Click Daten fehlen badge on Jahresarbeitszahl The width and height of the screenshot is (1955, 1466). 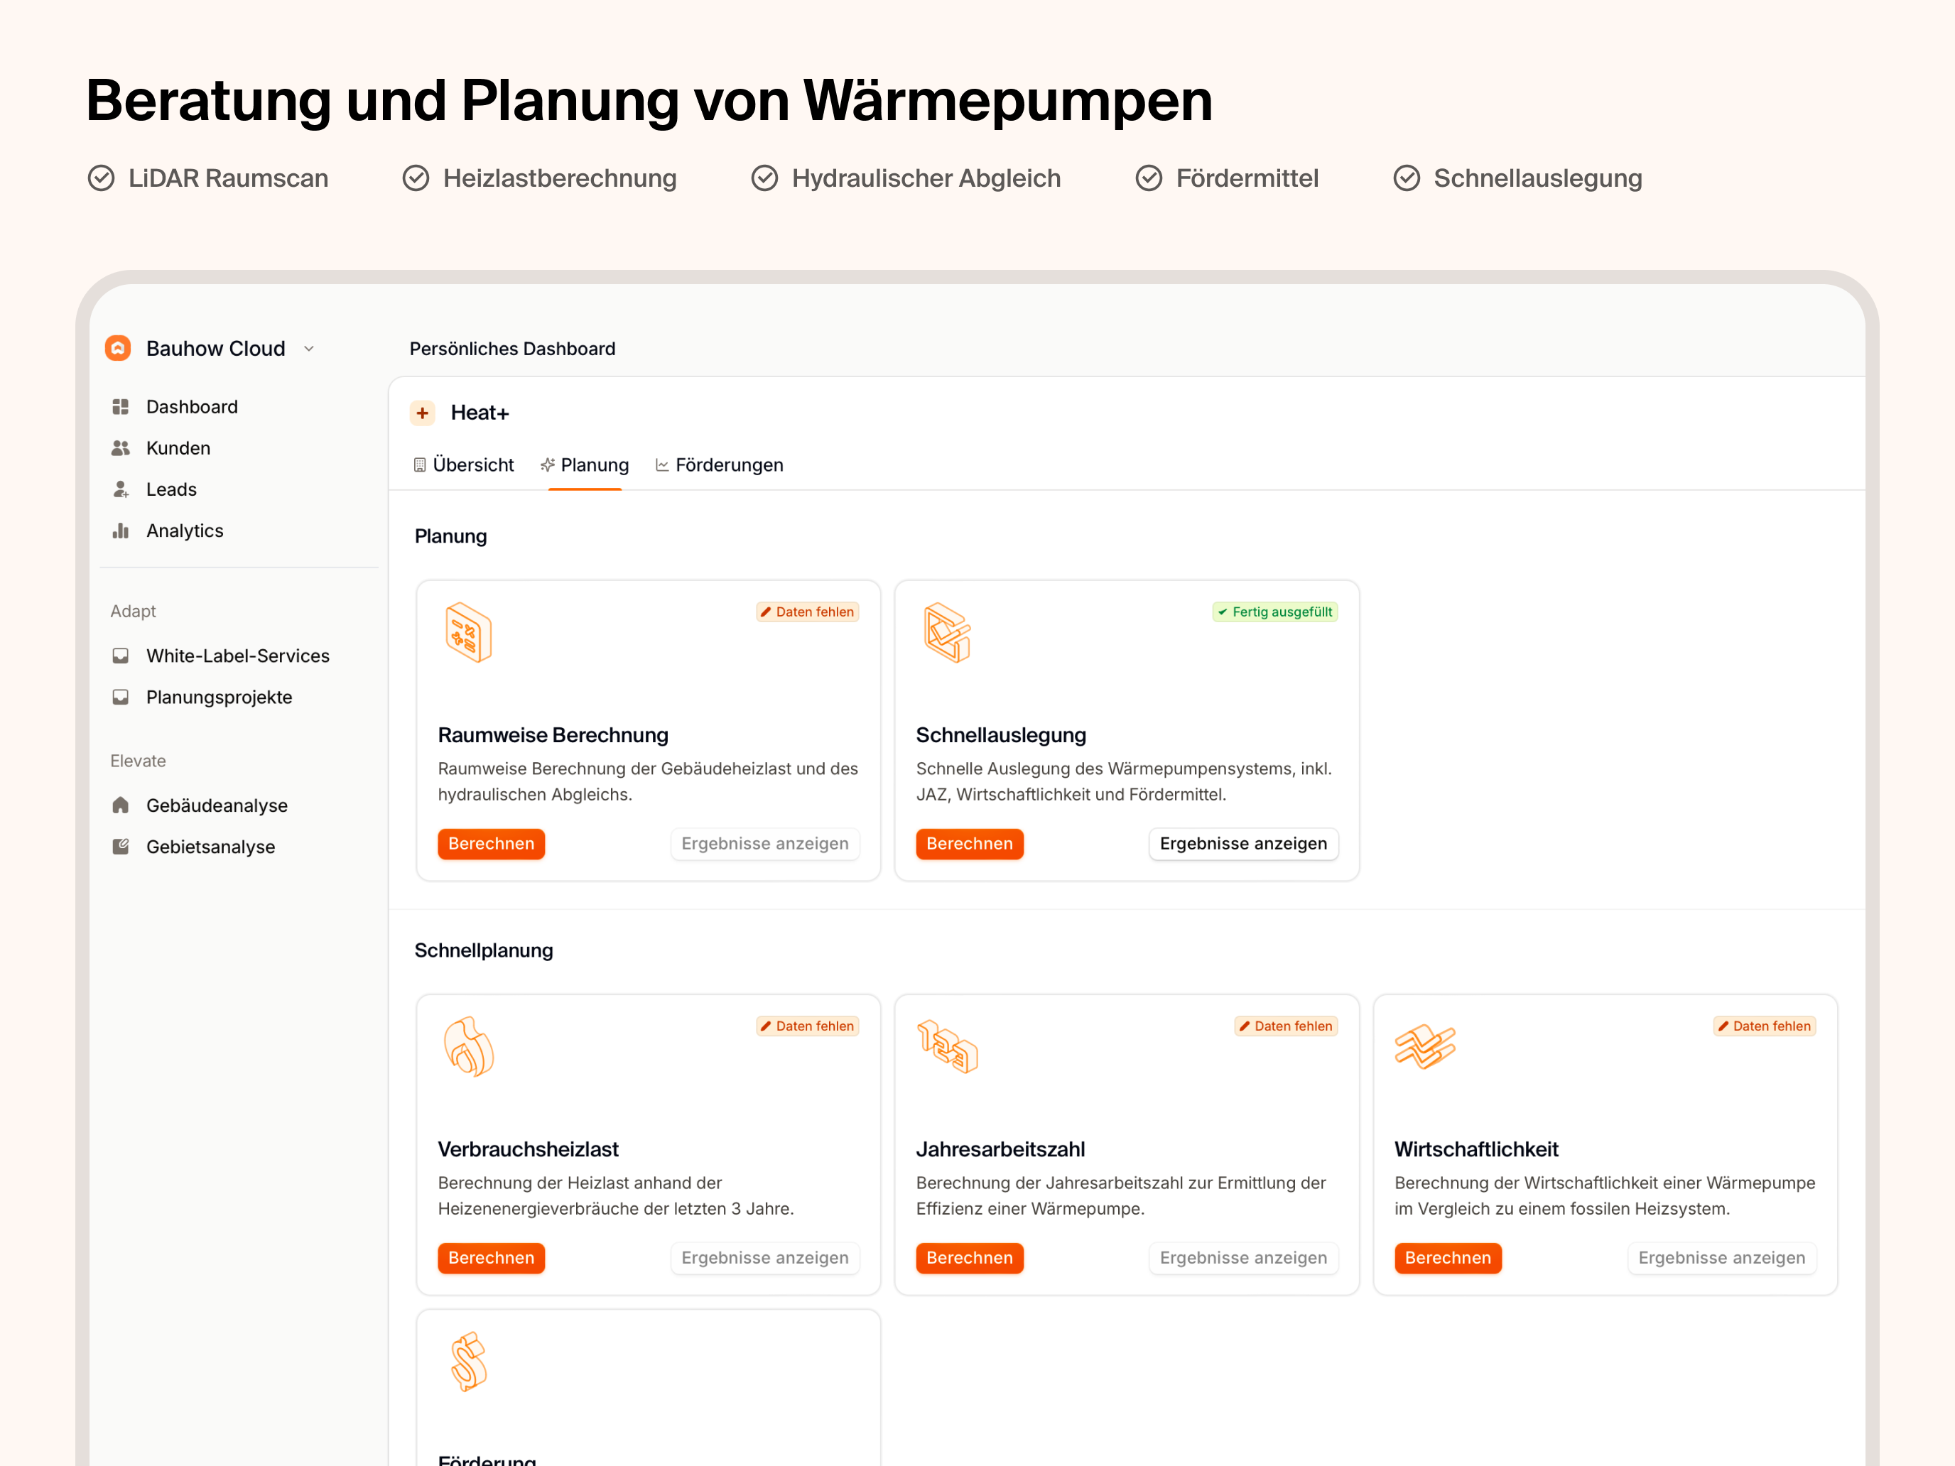click(x=1286, y=1026)
